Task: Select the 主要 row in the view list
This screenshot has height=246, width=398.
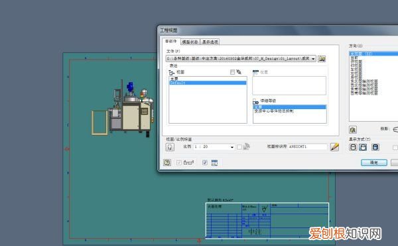Action: (208, 79)
